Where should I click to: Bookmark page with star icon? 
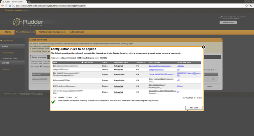[x=246, y=6]
